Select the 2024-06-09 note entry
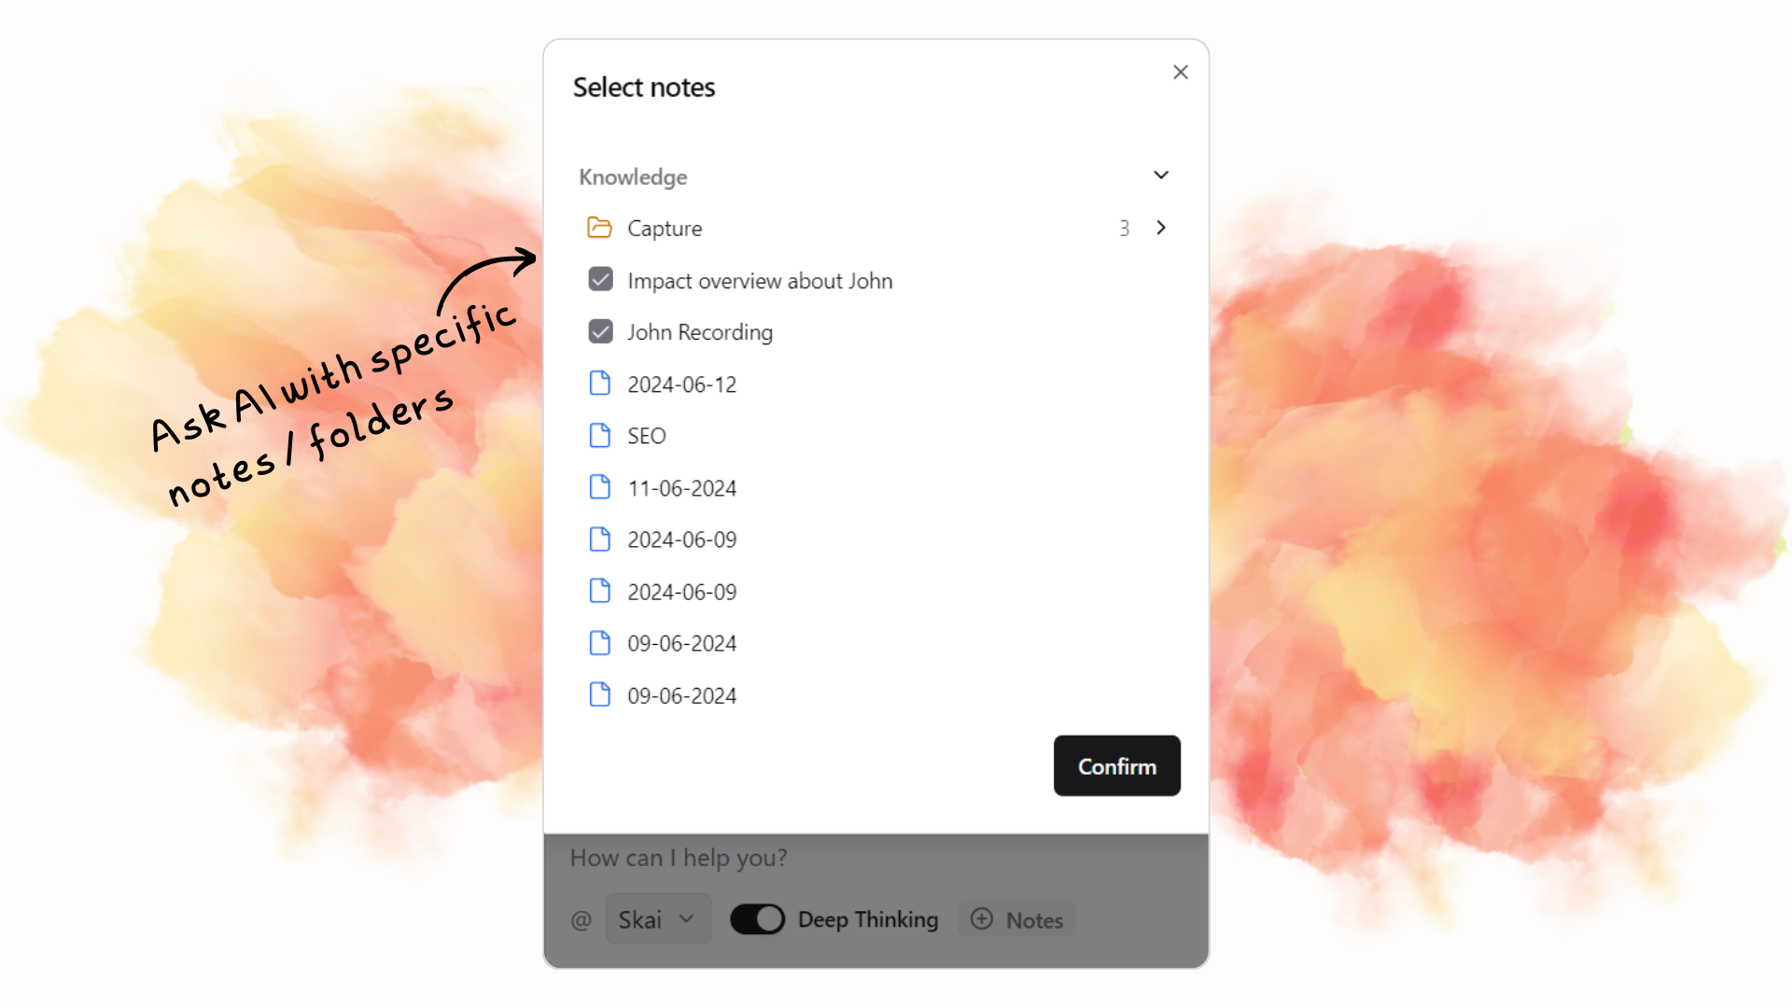The height and width of the screenshot is (1008, 1792). tap(682, 539)
